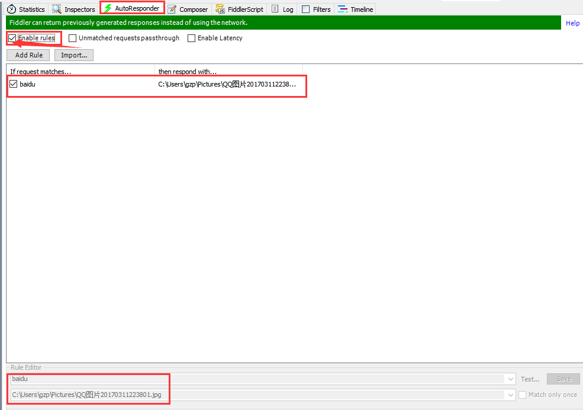Click the Test... button in Rule Editor

[530, 379]
